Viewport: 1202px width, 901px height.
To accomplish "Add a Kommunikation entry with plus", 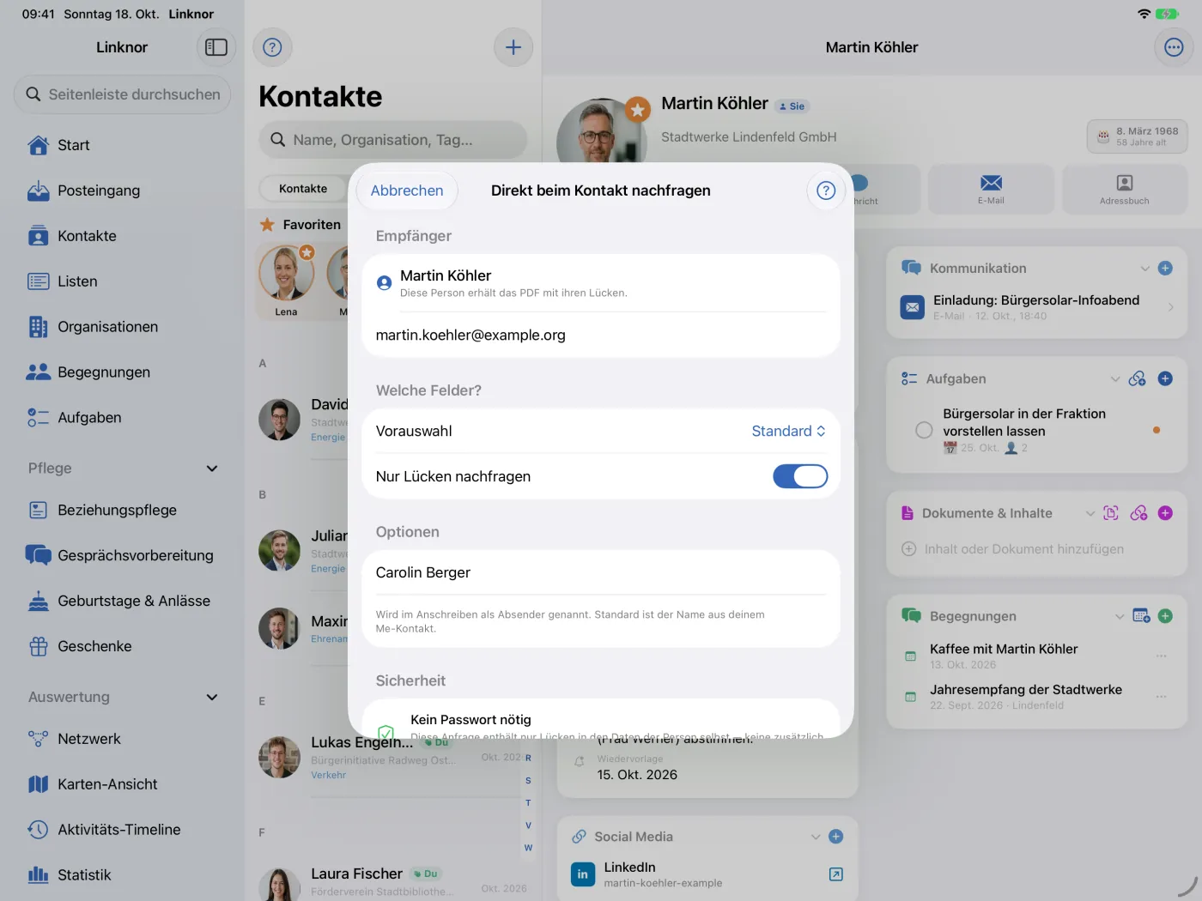I will tap(1165, 269).
